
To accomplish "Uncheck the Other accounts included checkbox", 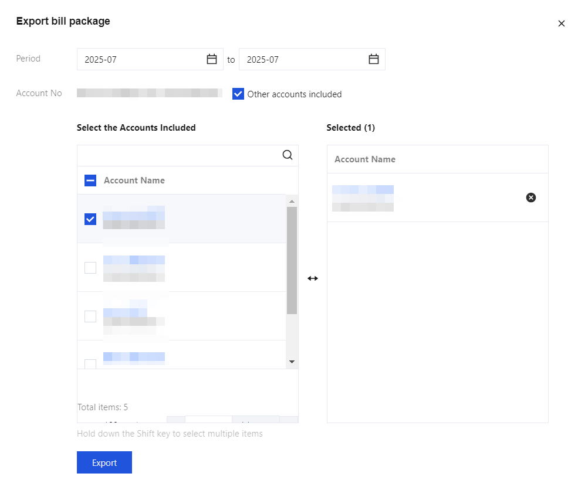I will [238, 94].
